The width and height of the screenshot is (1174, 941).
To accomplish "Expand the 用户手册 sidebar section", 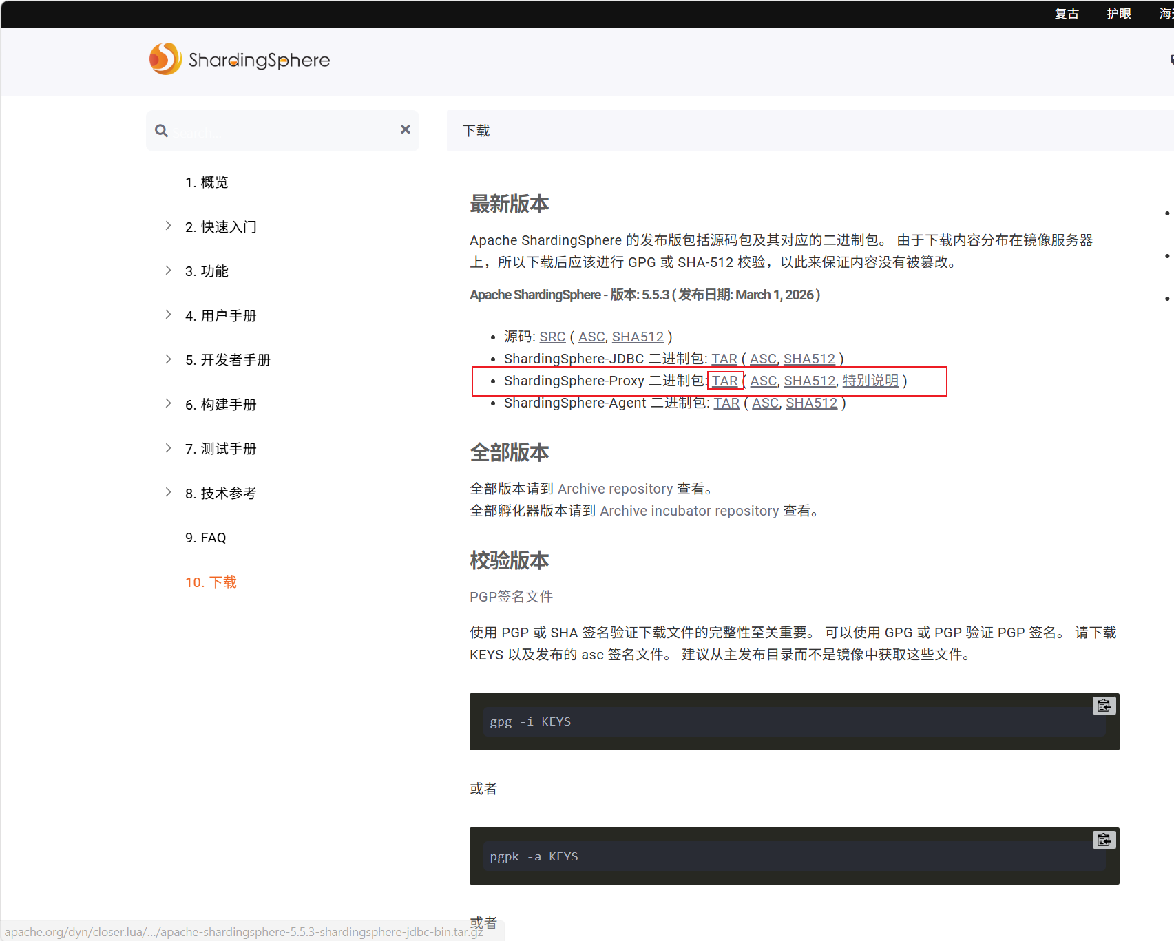I will coord(168,315).
